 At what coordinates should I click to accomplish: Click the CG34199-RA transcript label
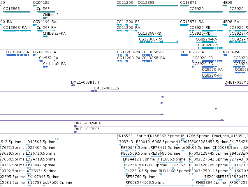coord(45,22)
